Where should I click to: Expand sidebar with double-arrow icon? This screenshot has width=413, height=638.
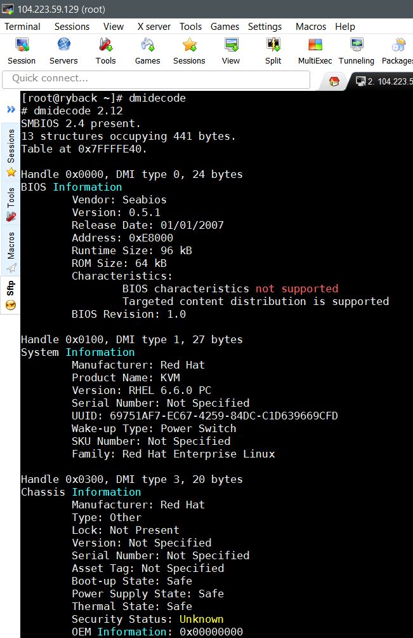[x=11, y=109]
